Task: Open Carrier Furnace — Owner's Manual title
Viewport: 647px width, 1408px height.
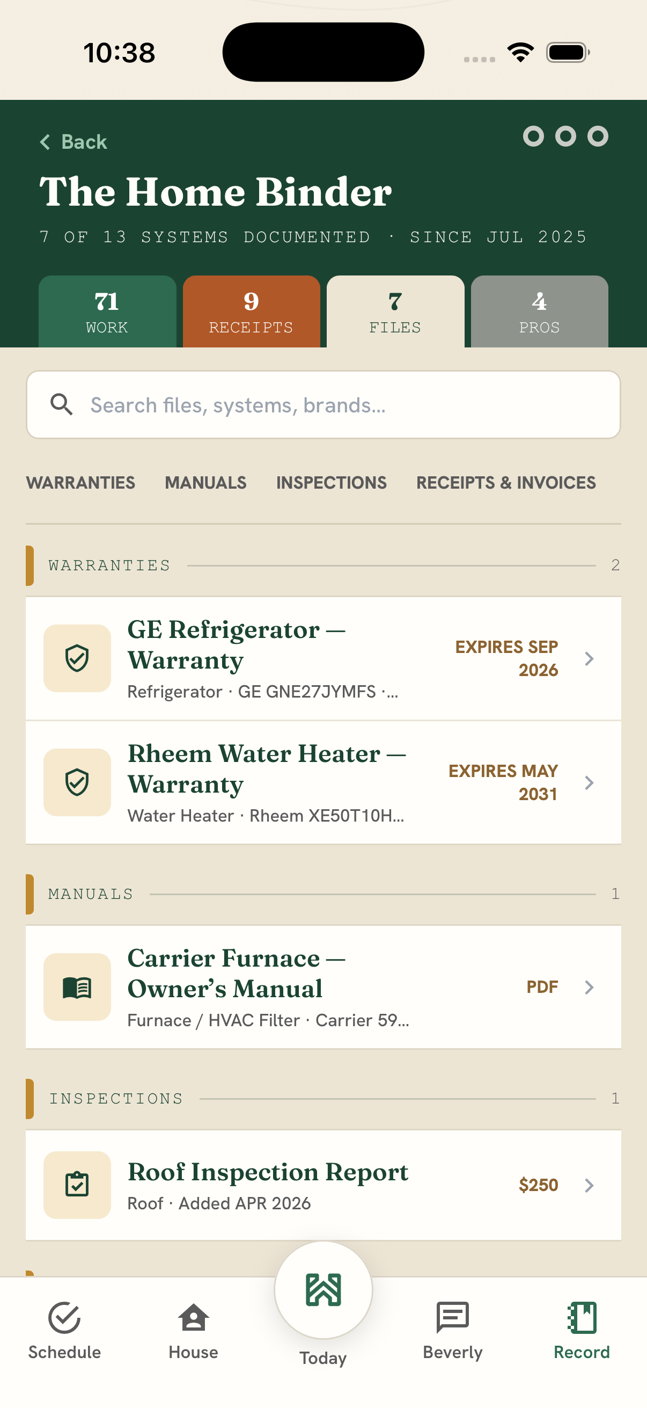Action: [237, 973]
